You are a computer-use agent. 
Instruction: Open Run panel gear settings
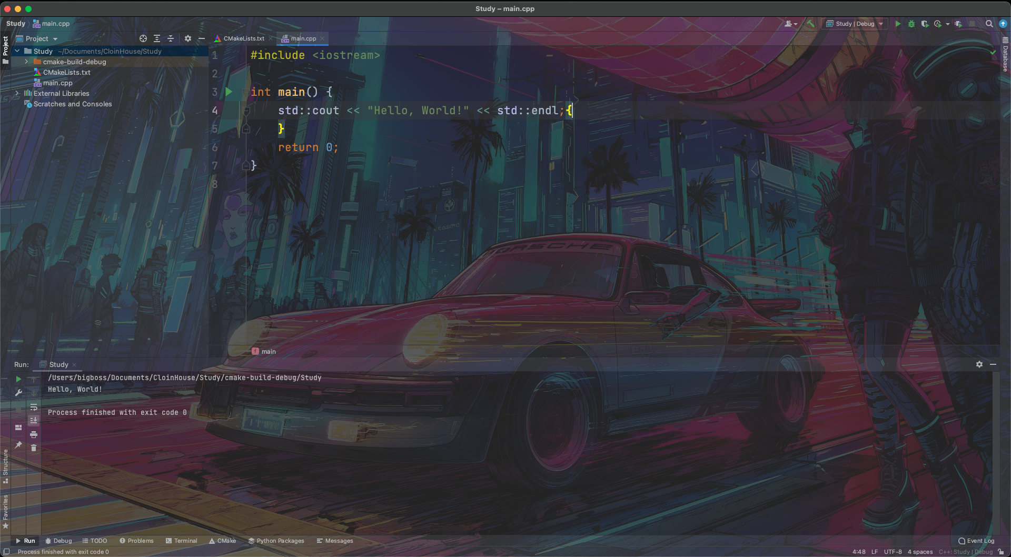(x=979, y=364)
